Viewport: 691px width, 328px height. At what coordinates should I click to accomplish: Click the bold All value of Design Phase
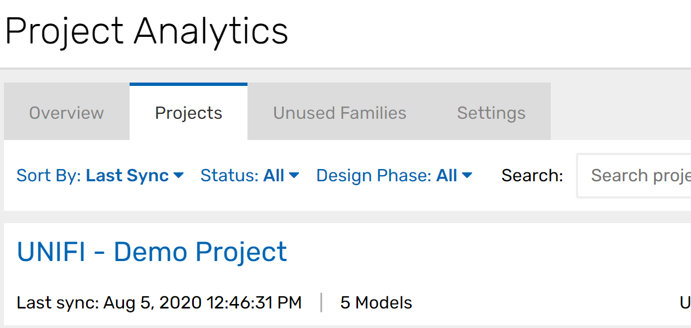[447, 176]
